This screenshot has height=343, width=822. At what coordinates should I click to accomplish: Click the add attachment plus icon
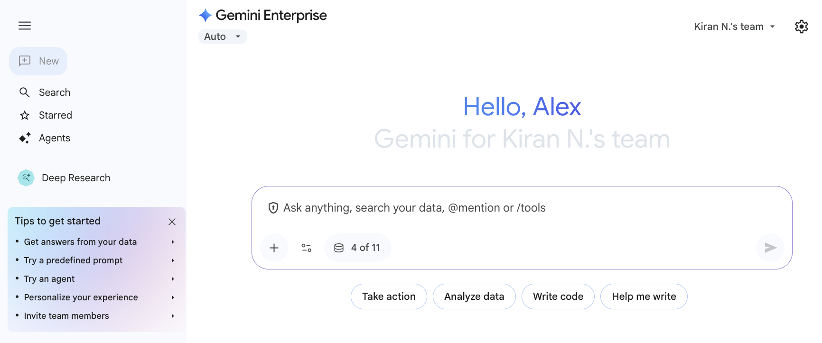tap(274, 247)
